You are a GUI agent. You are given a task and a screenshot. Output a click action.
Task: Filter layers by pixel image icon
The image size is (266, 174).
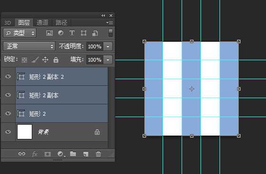pos(49,33)
